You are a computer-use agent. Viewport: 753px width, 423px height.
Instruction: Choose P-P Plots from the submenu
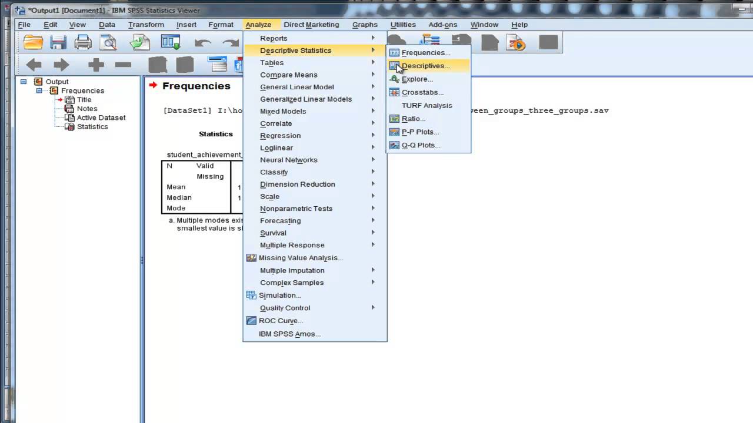pyautogui.click(x=428, y=132)
